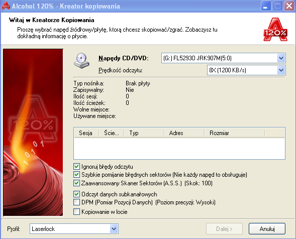The width and height of the screenshot is (296, 239).
Task: Click the Alcohol 120% logo in header
Action: click(x=275, y=29)
